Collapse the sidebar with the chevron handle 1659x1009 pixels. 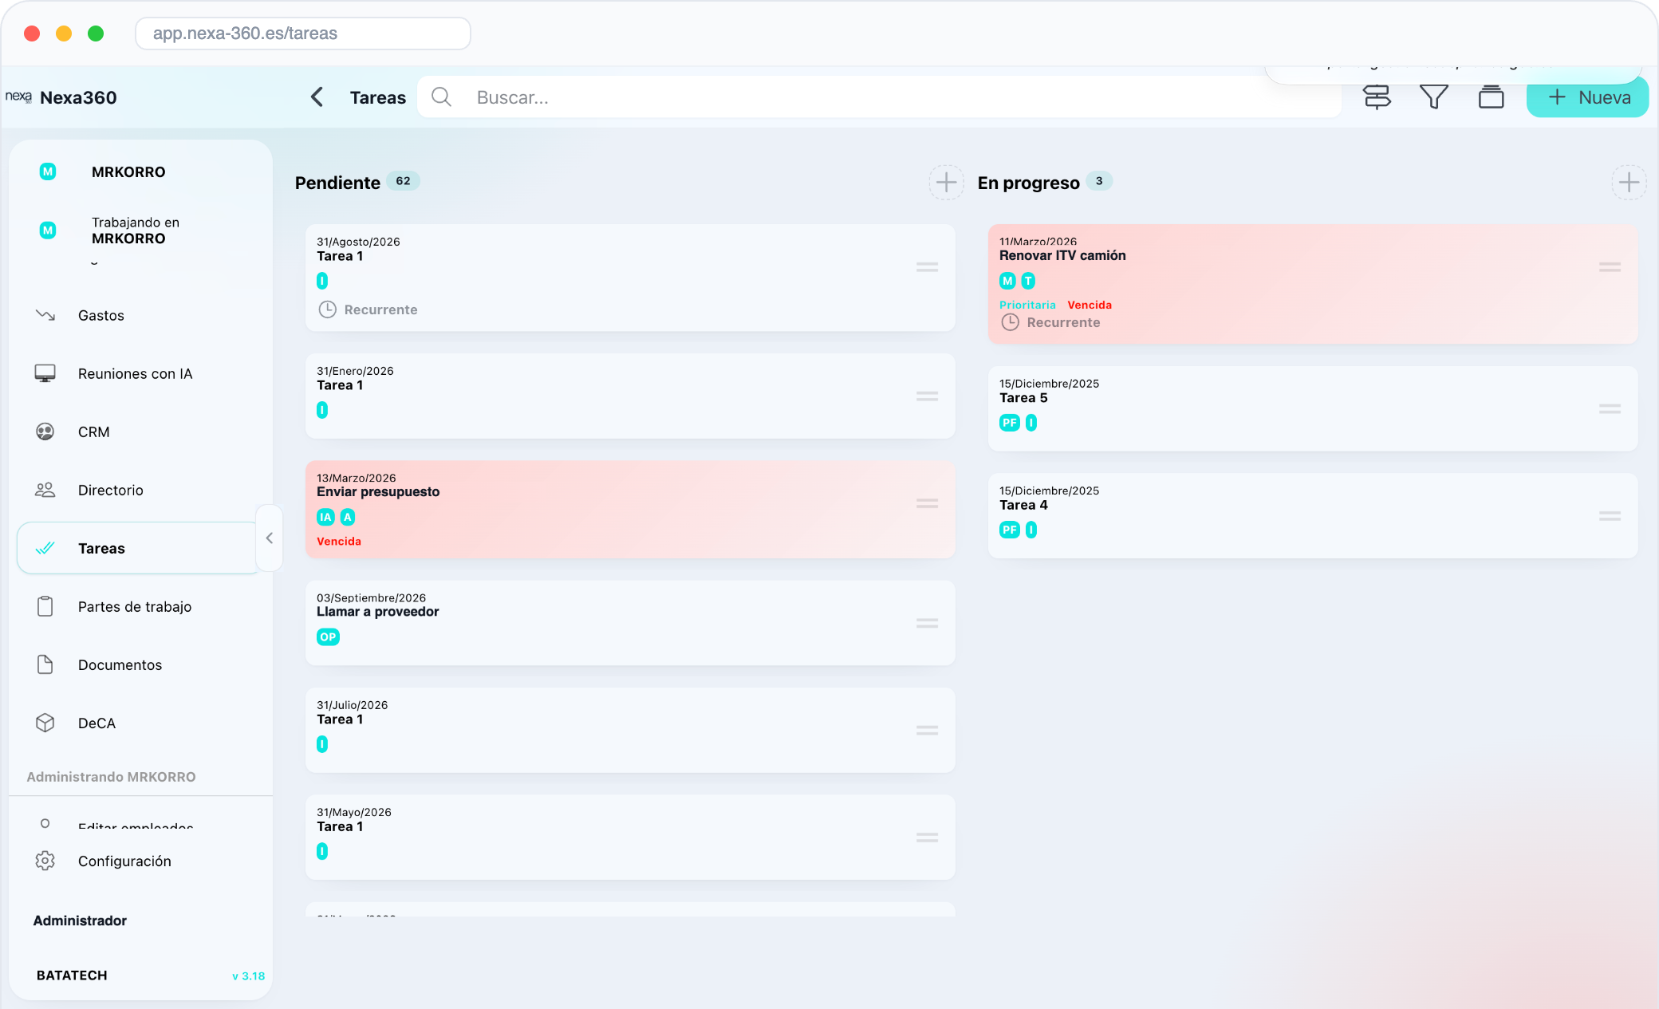coord(270,538)
